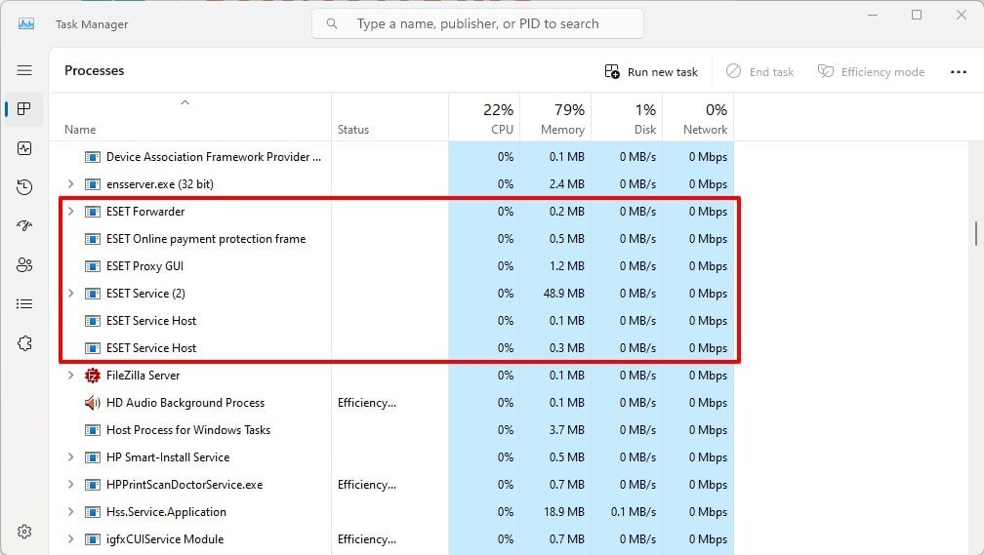984x555 pixels.
Task: Click the ESET Proxy GUI process icon
Action: [92, 266]
